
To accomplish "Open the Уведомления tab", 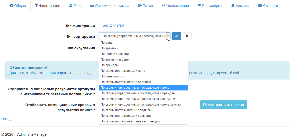I will pos(175,6).
